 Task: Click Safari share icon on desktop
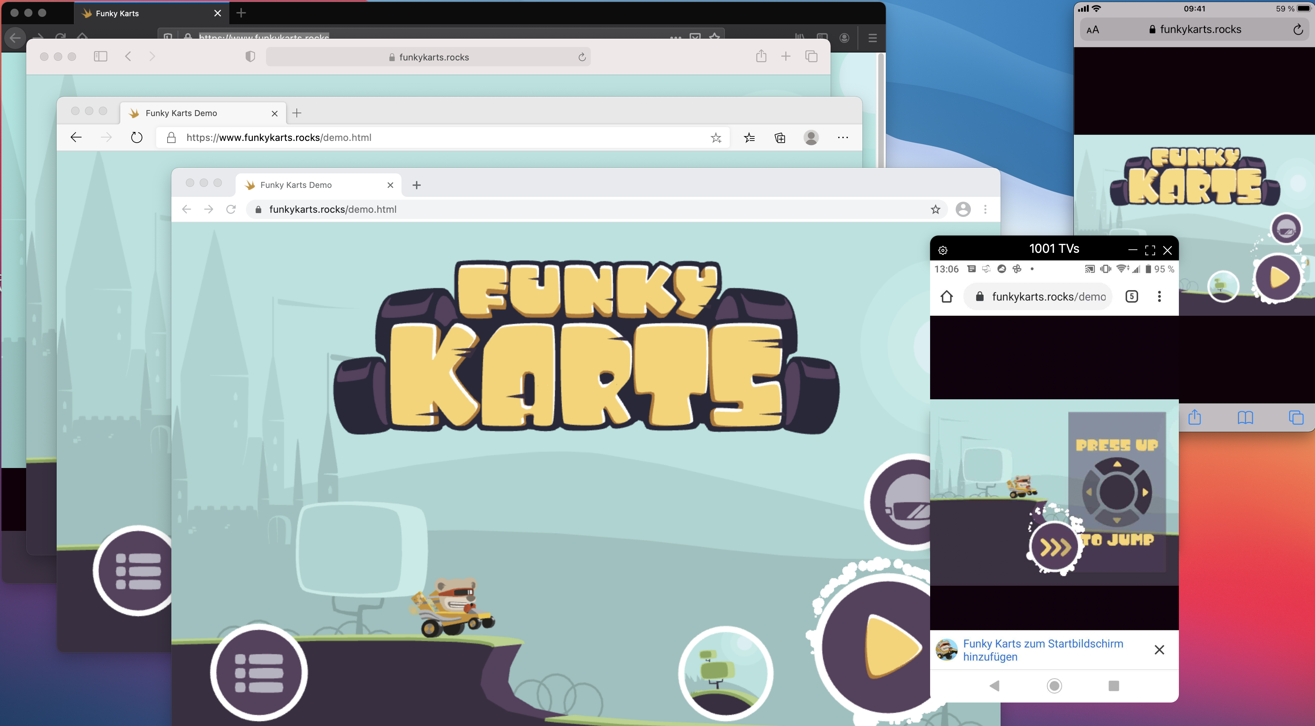click(x=760, y=57)
